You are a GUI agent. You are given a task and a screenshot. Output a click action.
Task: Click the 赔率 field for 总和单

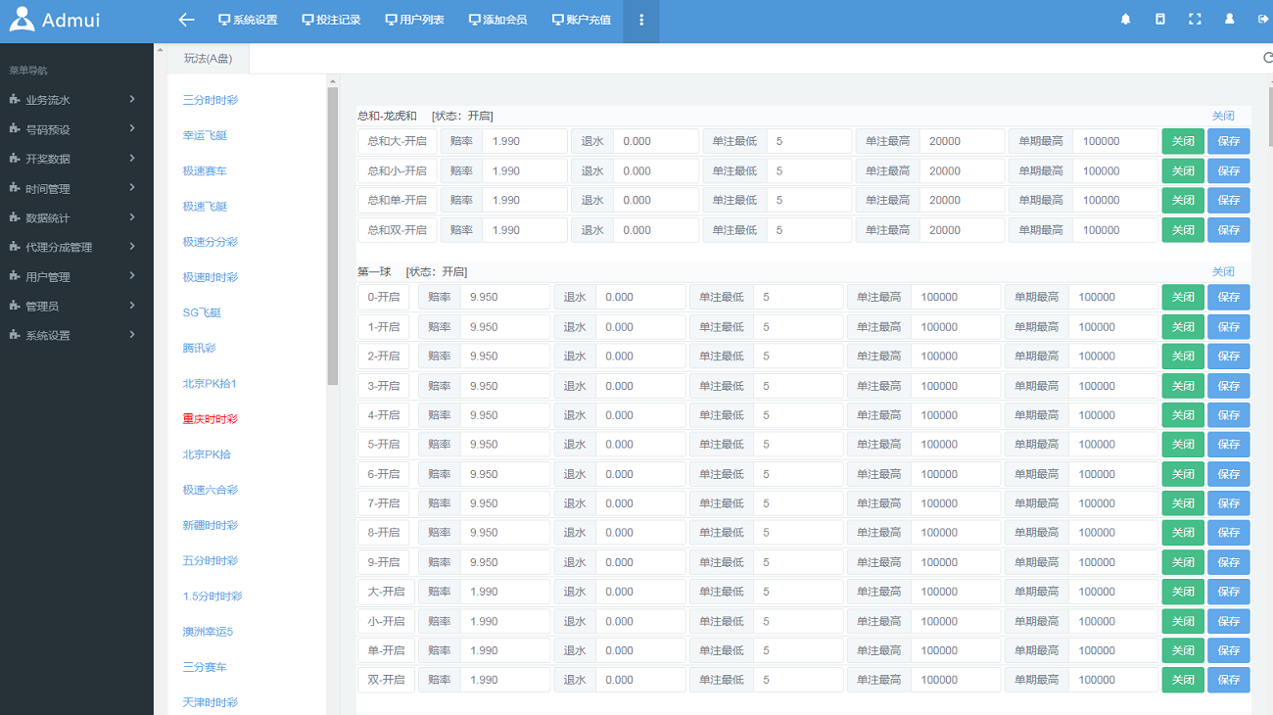tap(524, 200)
